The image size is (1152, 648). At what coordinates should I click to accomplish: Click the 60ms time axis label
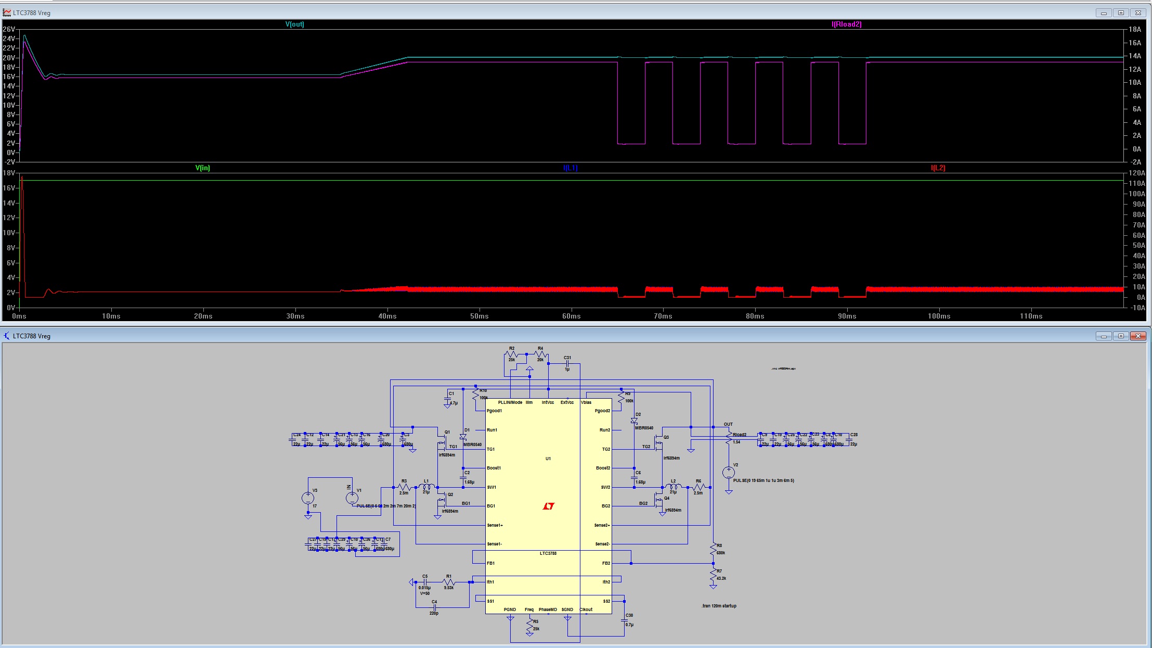571,316
